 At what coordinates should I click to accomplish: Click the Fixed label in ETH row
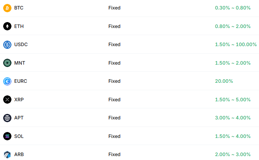[x=114, y=26]
